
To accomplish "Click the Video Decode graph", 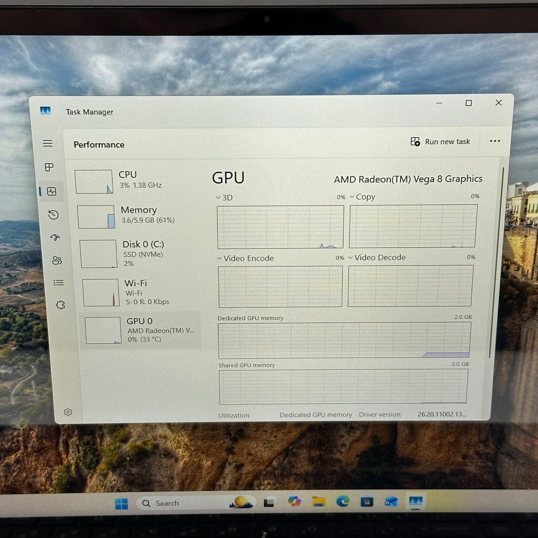I will point(411,286).
